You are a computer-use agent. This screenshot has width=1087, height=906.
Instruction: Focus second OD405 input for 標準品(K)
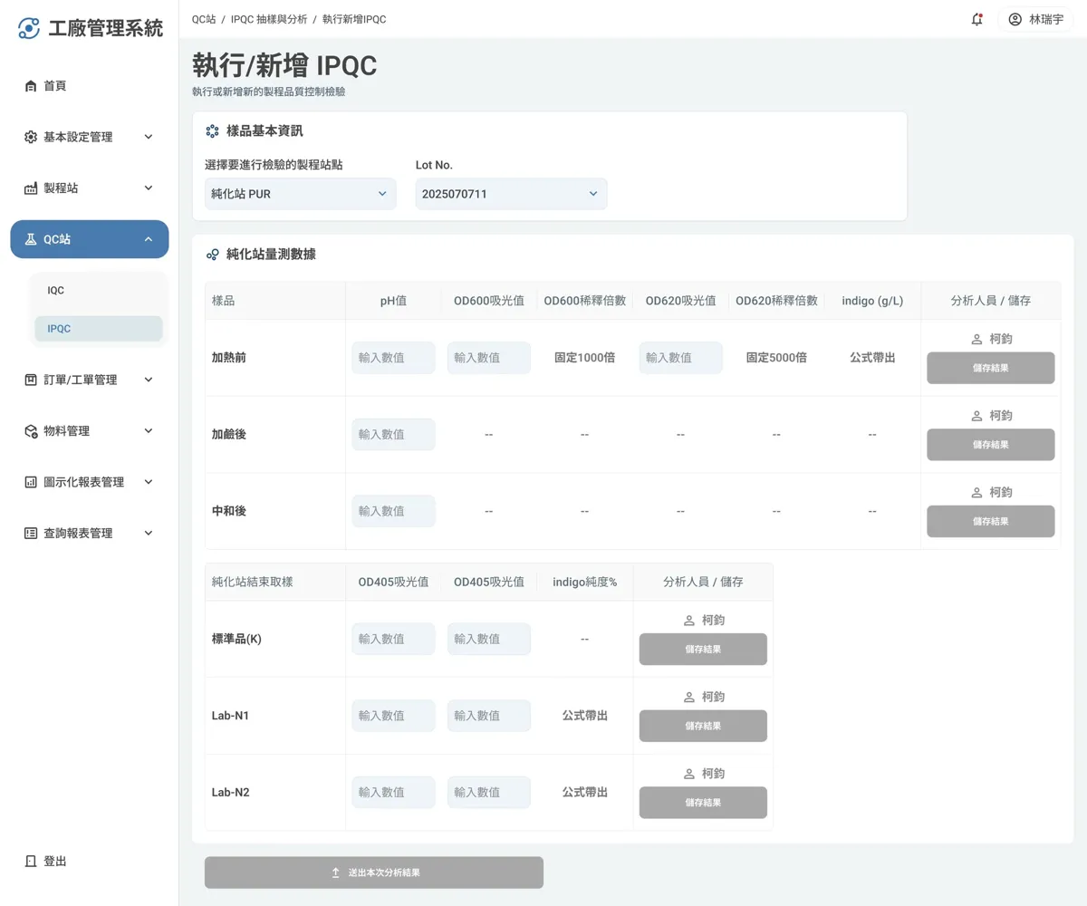(x=489, y=639)
